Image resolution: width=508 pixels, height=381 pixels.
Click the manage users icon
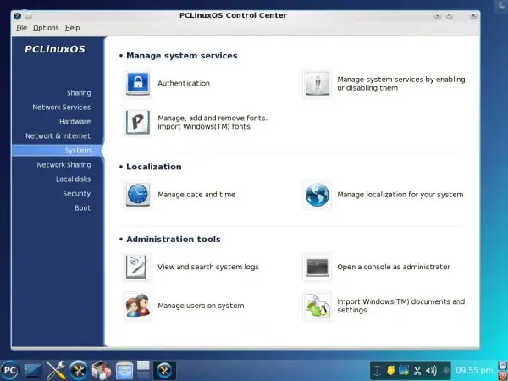tap(137, 306)
